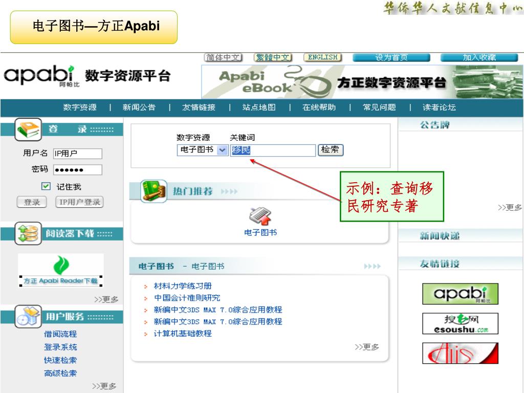The height and width of the screenshot is (393, 524).
Task: Click the 加入收藏 button
Action: [479, 57]
